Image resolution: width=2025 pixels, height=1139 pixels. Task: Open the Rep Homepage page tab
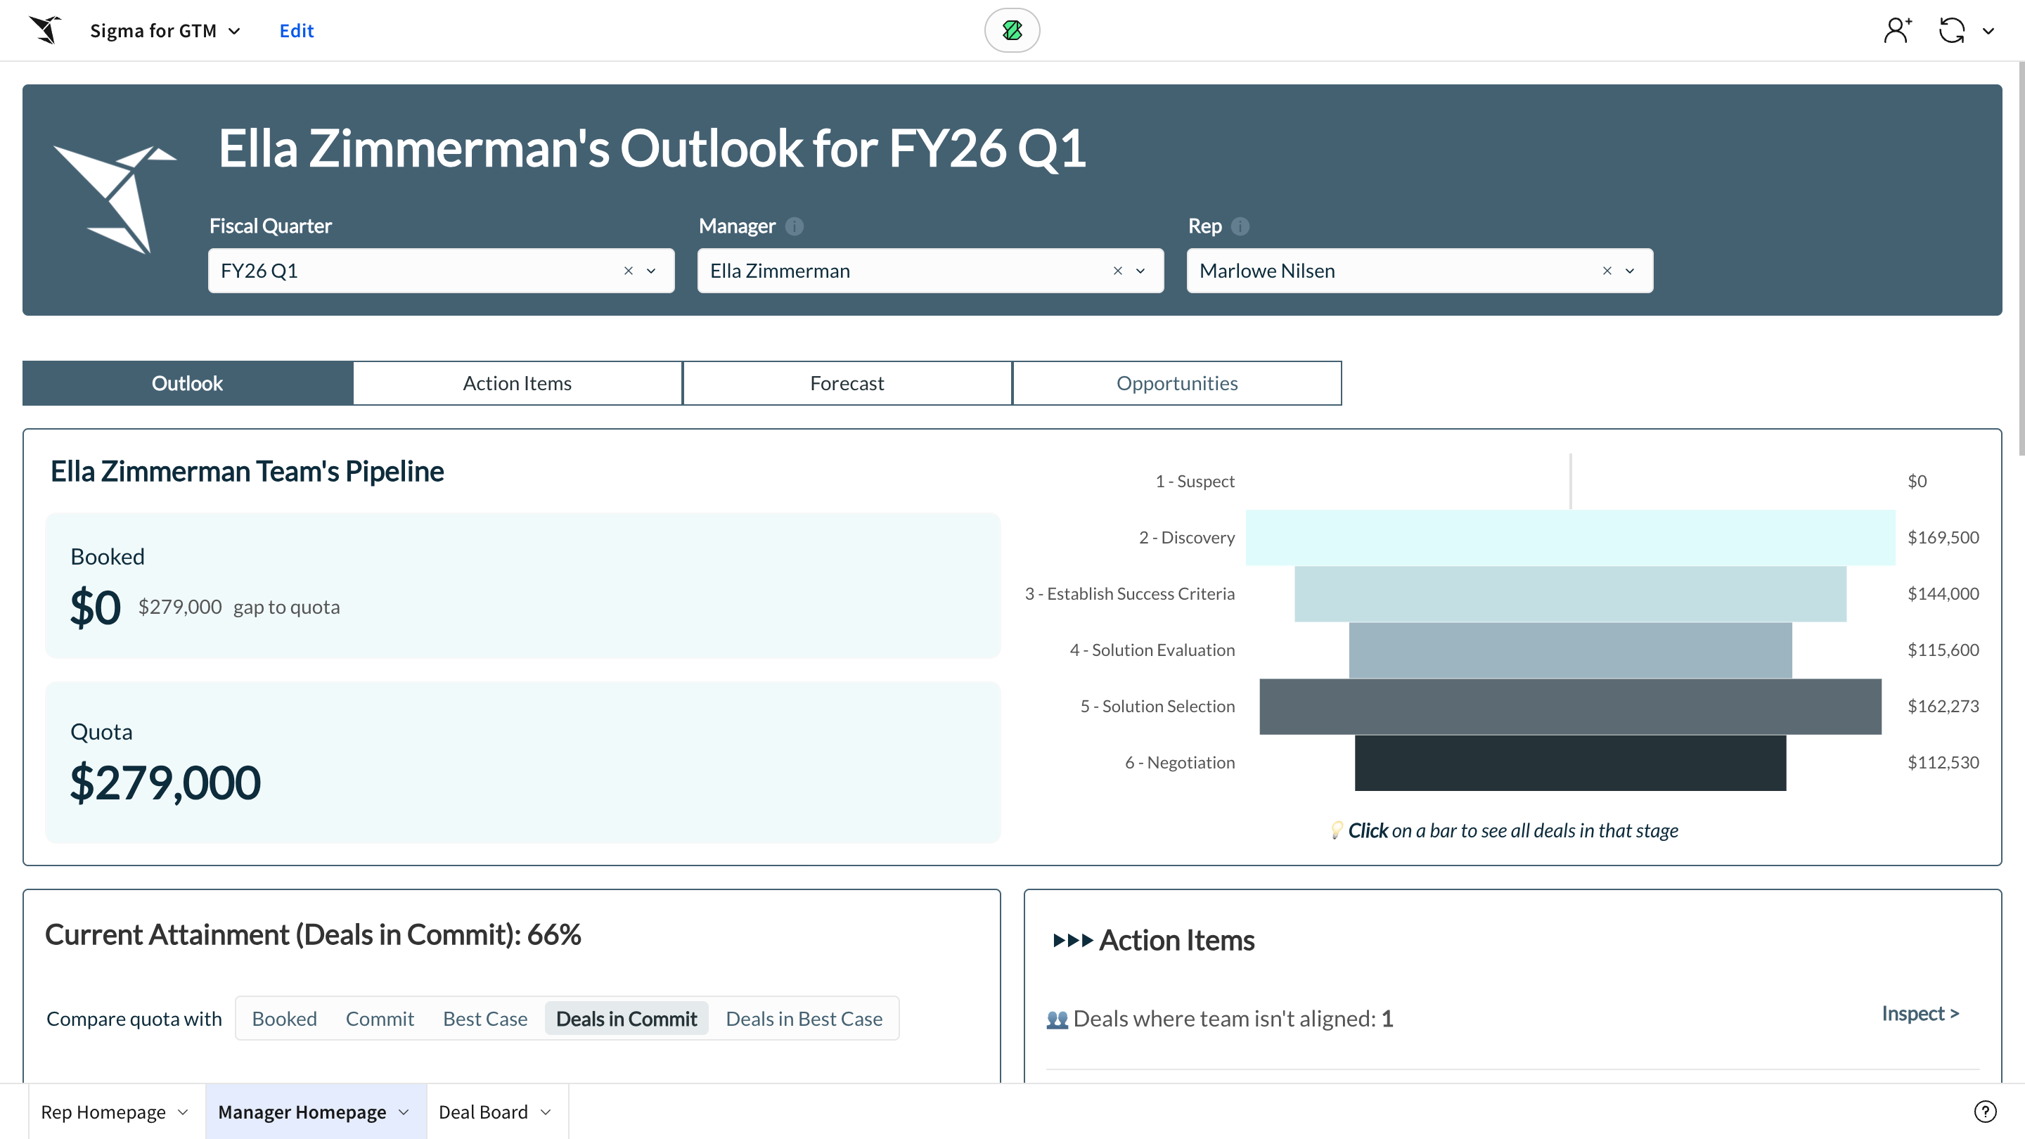pyautogui.click(x=103, y=1112)
